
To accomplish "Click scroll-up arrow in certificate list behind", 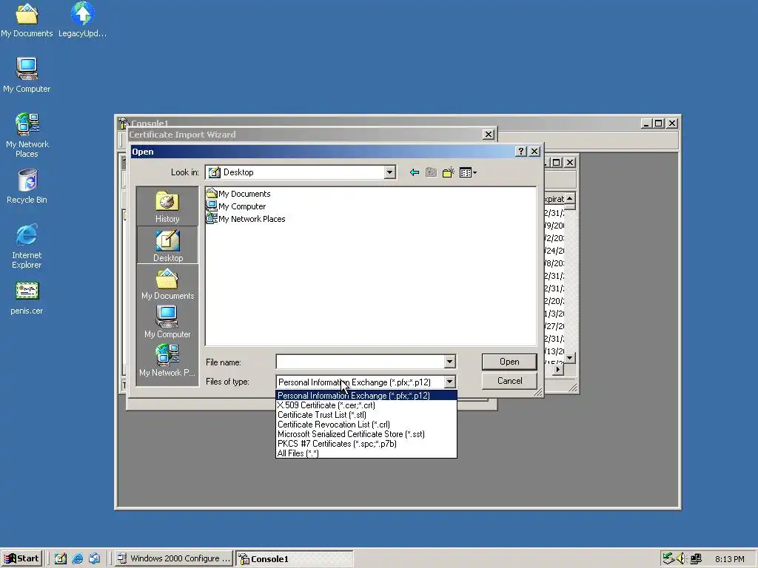I will pyautogui.click(x=570, y=198).
